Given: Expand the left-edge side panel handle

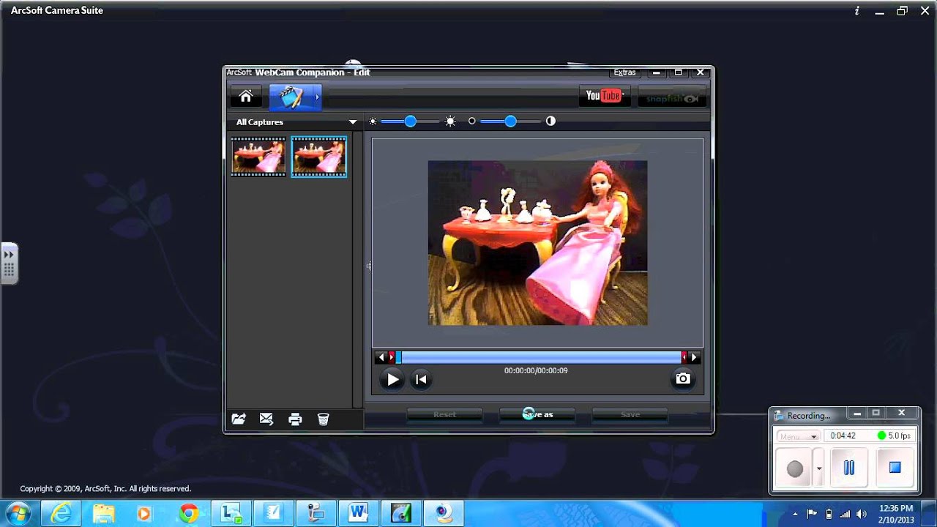Looking at the screenshot, I should 9,263.
